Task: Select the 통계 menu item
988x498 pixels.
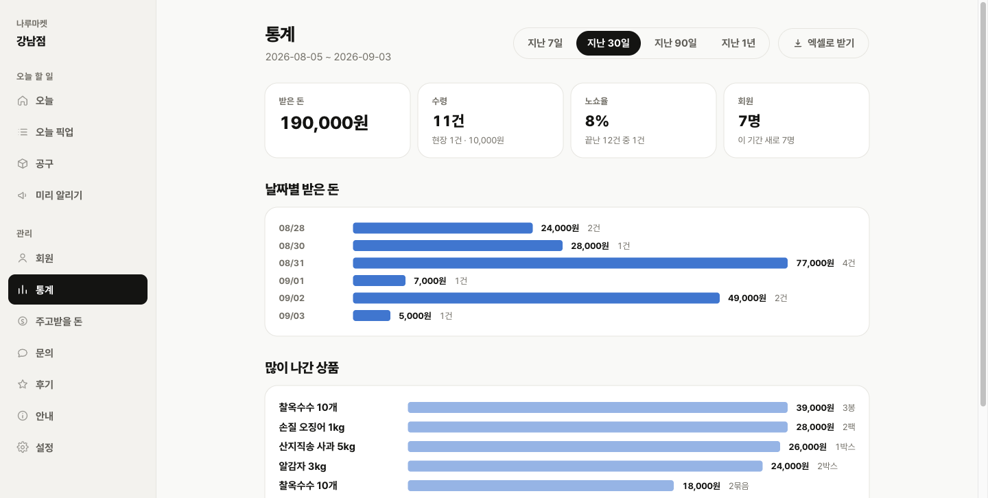Action: [78, 289]
